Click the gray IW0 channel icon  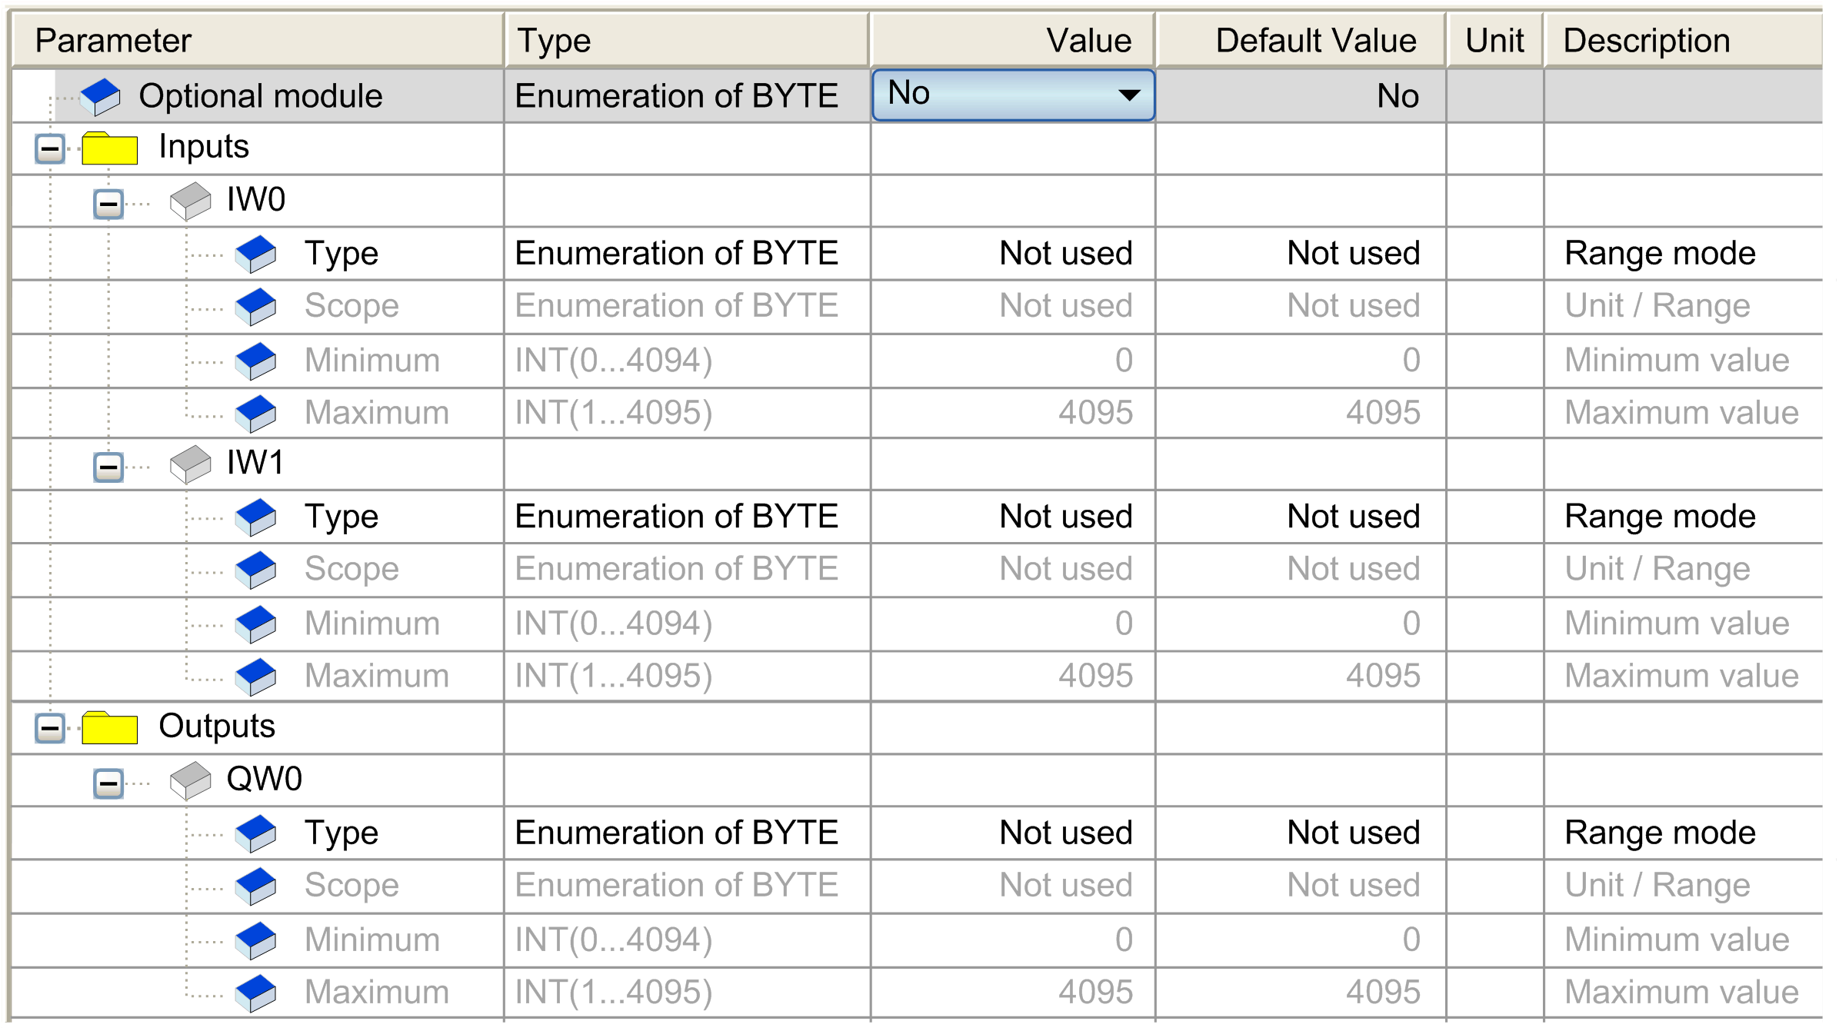(190, 201)
